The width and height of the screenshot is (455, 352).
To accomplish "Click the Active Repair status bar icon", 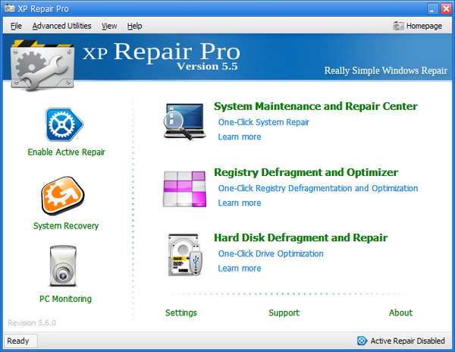I will click(x=362, y=341).
